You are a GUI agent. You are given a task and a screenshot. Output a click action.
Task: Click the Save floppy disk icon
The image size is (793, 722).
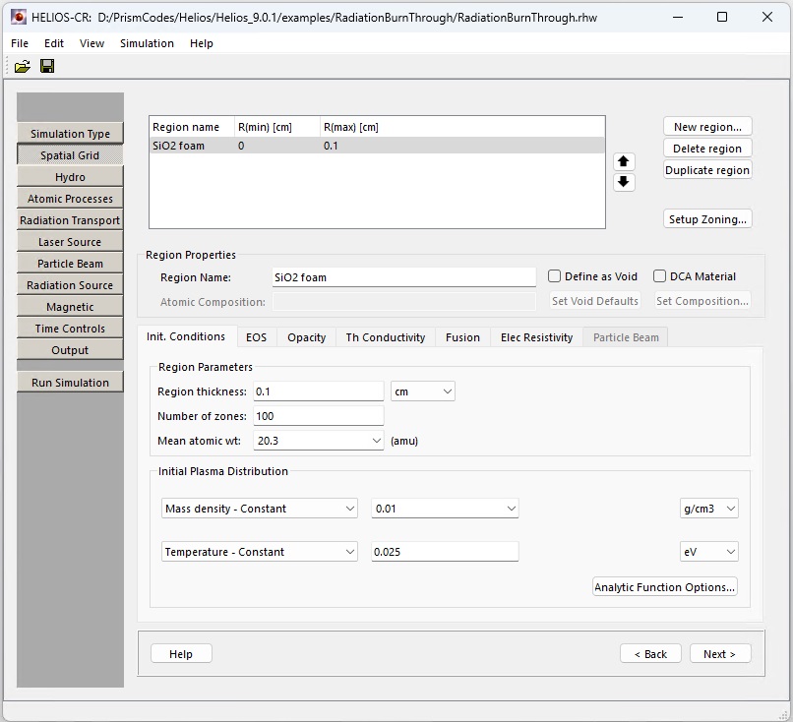pos(47,66)
